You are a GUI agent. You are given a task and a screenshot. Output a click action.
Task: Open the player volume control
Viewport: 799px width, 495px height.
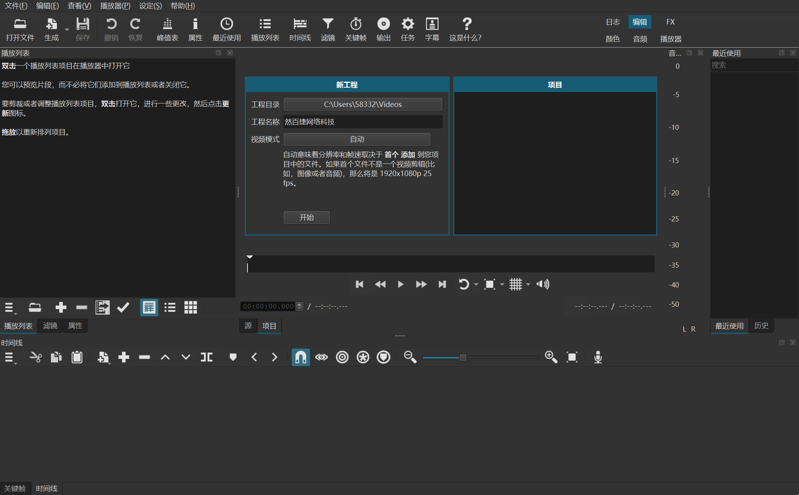point(543,284)
